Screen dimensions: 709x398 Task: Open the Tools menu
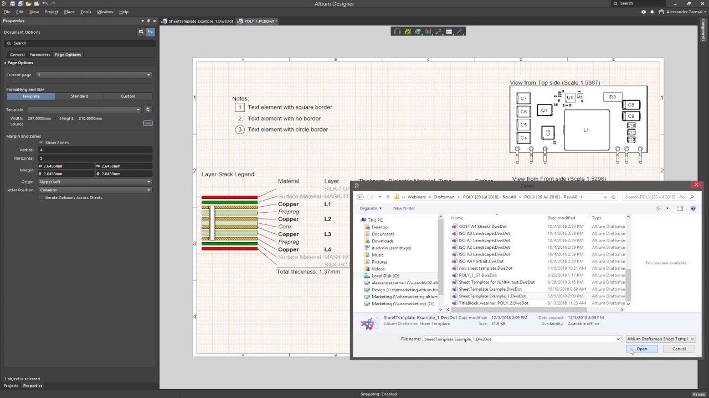coord(86,12)
